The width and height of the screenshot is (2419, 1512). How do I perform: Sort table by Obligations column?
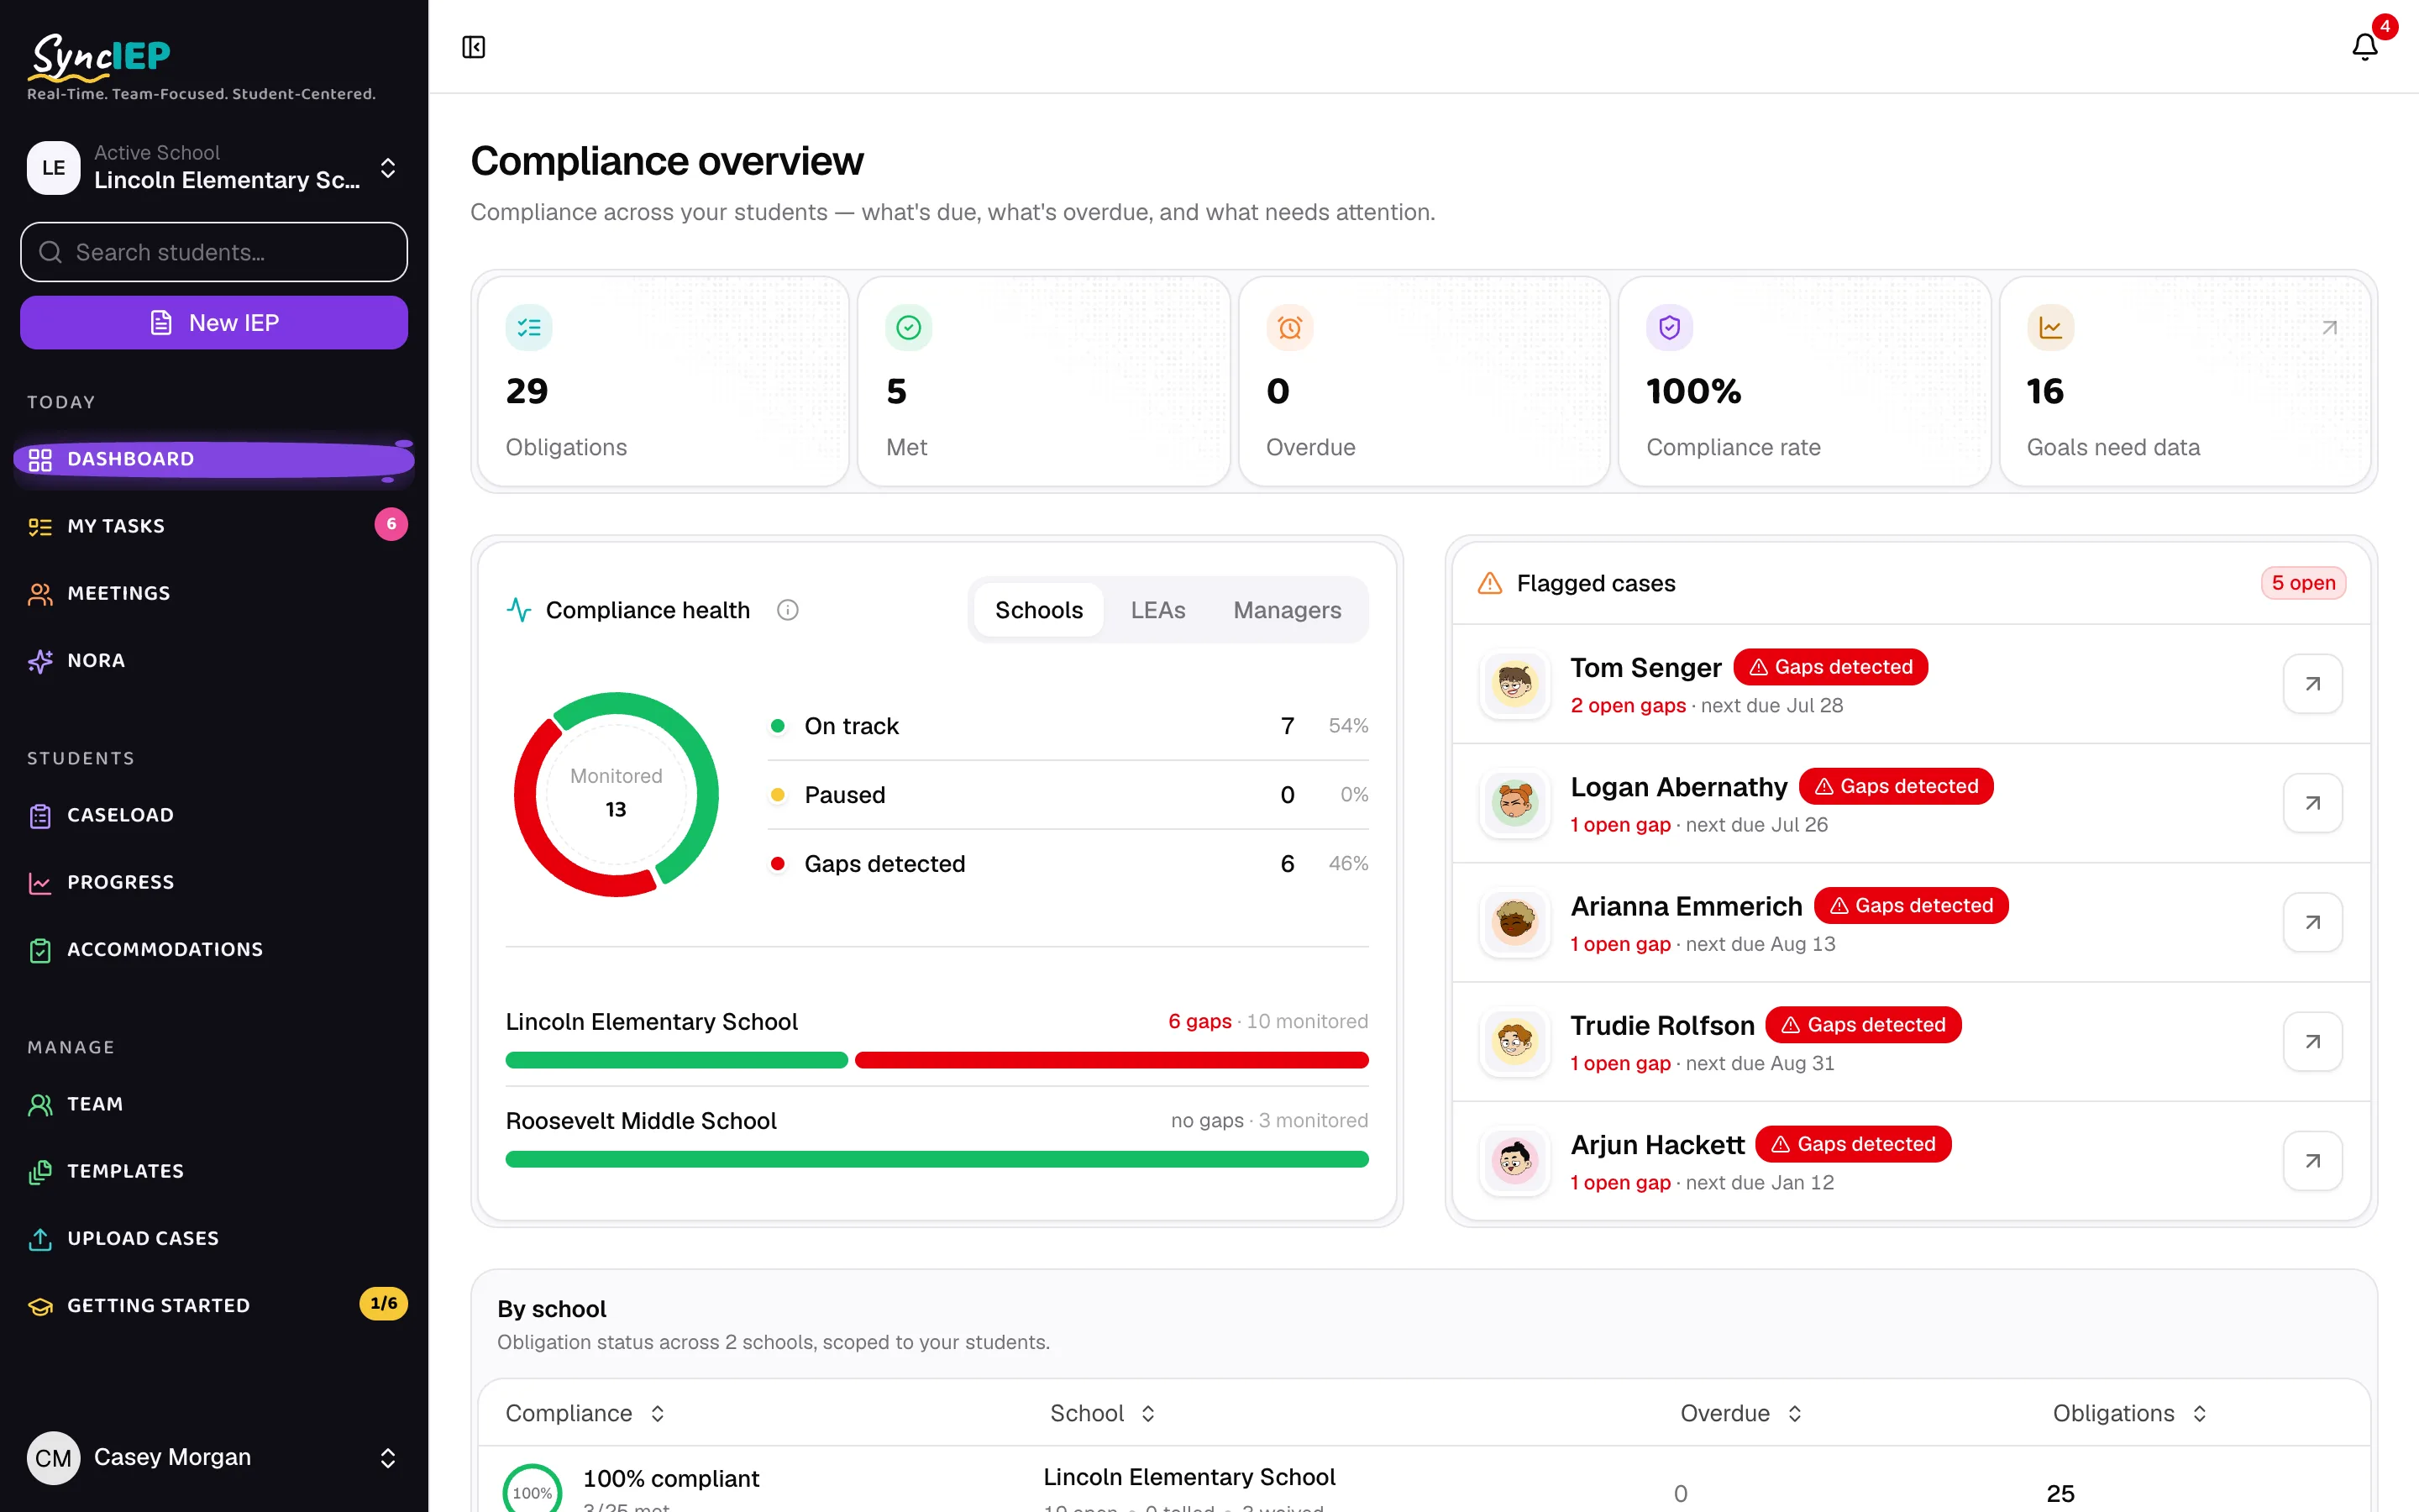(2129, 1413)
